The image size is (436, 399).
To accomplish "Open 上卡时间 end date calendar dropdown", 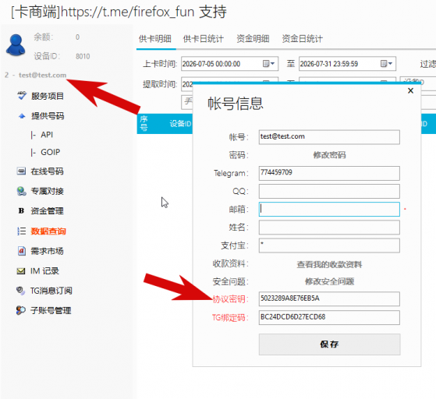I will (x=387, y=64).
